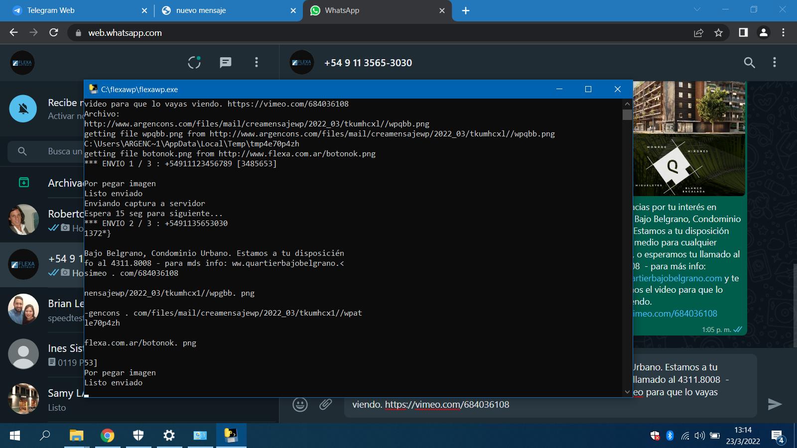Bookmark this page with star icon
This screenshot has height=448, width=797.
[x=718, y=32]
